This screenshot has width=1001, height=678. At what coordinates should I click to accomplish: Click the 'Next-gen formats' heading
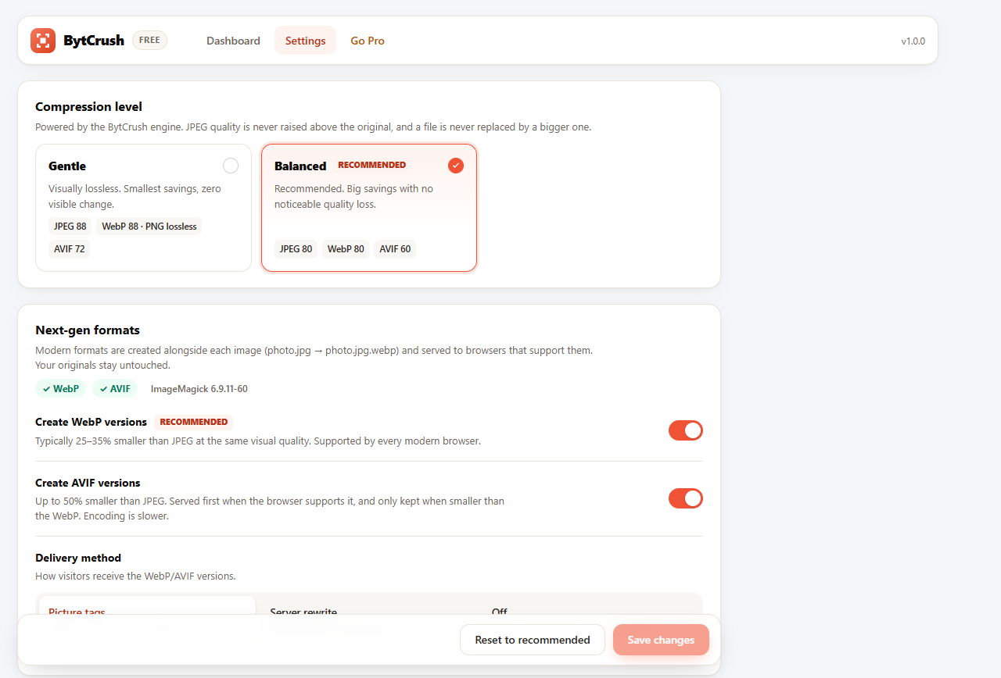(88, 330)
